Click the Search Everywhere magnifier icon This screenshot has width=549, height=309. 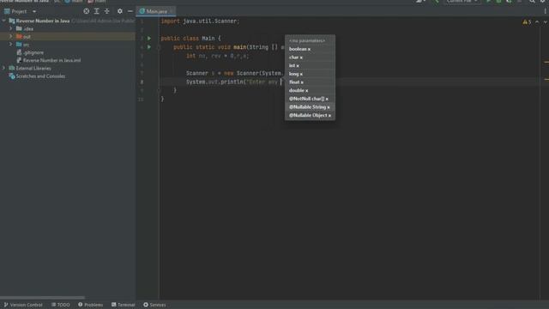(532, 2)
